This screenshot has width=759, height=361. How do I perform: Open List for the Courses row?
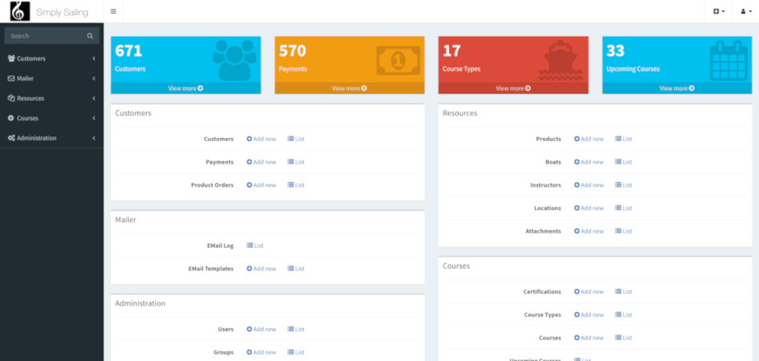(623, 338)
